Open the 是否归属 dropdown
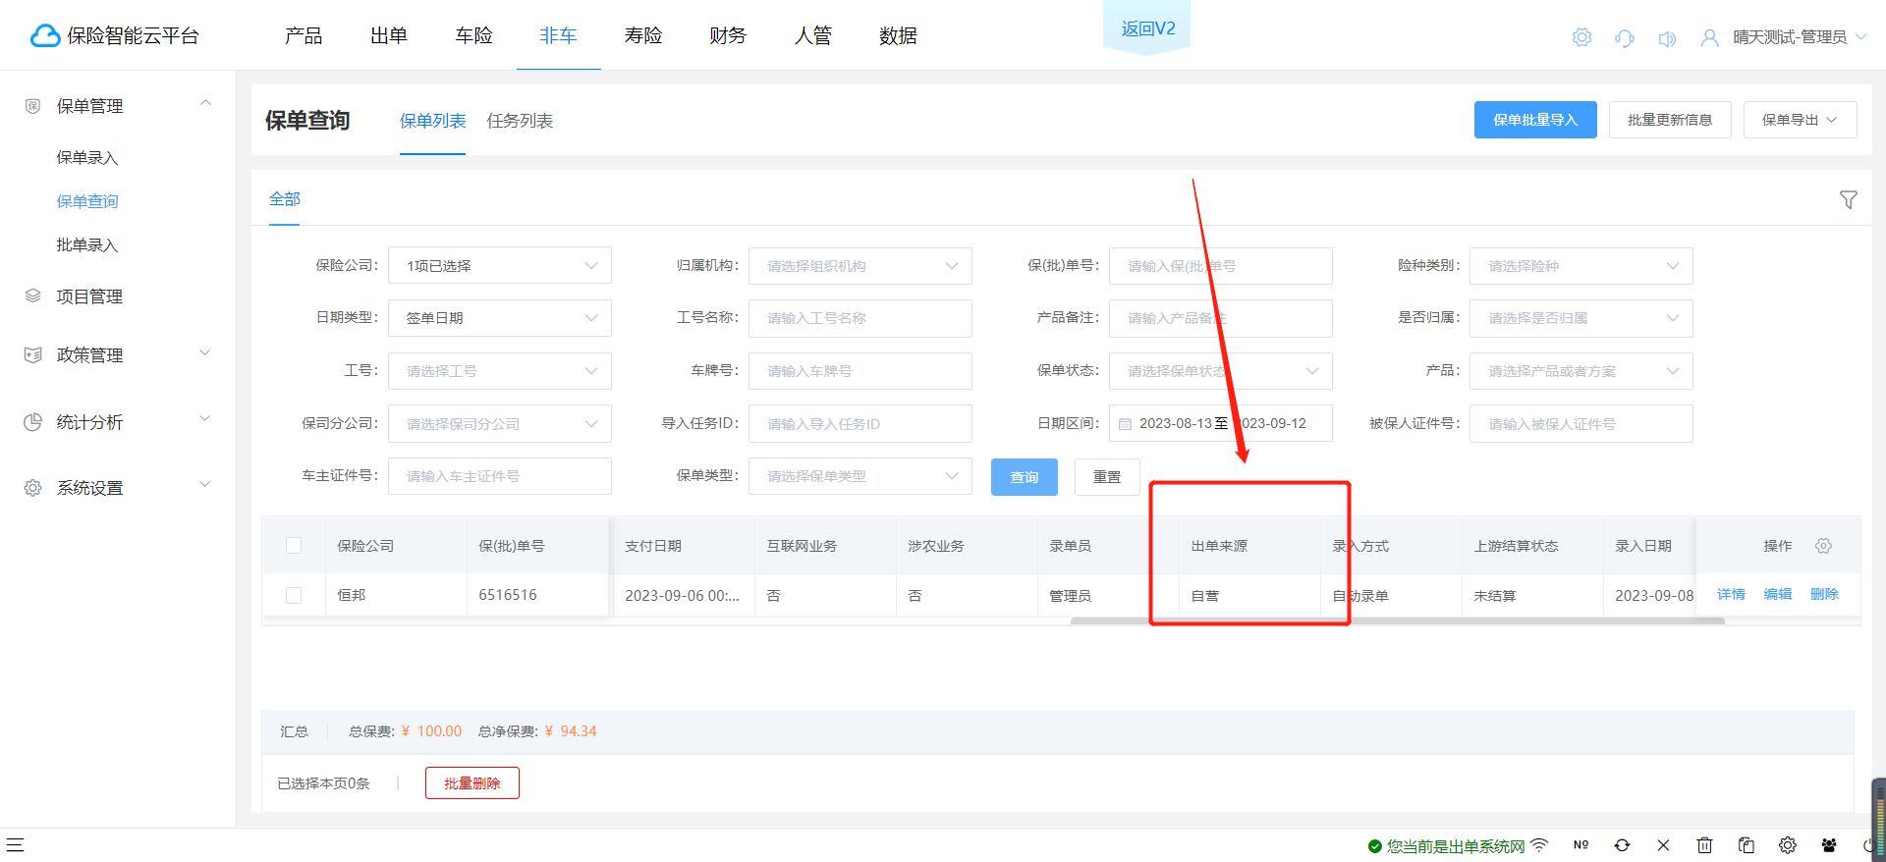This screenshot has width=1886, height=862. click(x=1581, y=318)
